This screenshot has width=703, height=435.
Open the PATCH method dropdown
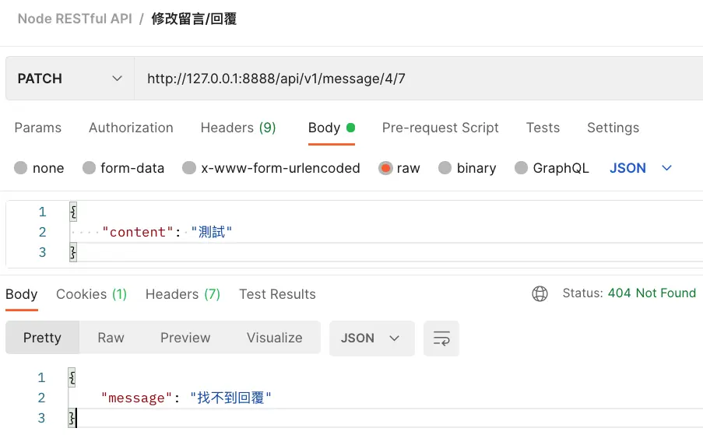(x=70, y=79)
